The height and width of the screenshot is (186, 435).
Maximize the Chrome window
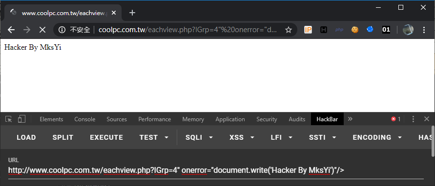click(x=401, y=7)
